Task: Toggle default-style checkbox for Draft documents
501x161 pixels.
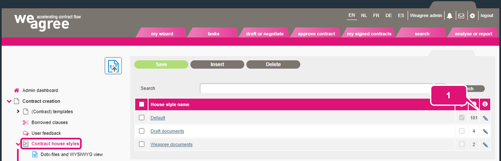Action: coord(462,131)
